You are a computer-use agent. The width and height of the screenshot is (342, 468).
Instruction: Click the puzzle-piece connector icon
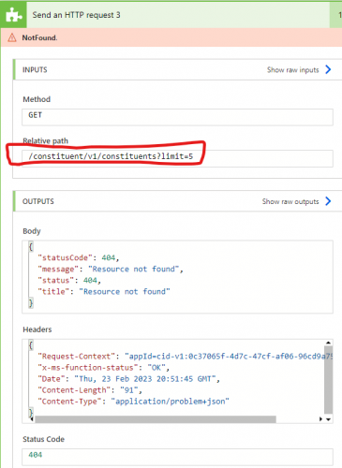(13, 15)
